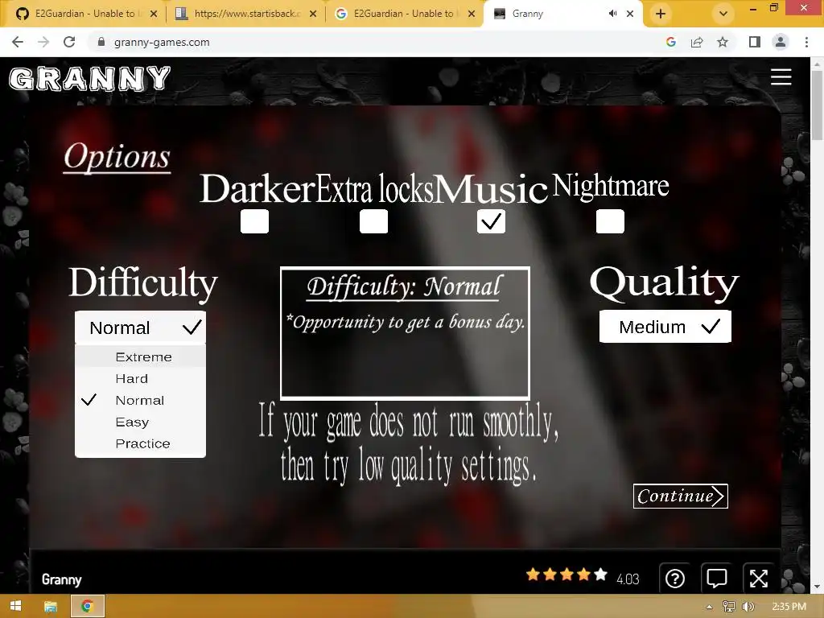824x618 pixels.
Task: Open the help question mark icon
Action: [x=675, y=579]
